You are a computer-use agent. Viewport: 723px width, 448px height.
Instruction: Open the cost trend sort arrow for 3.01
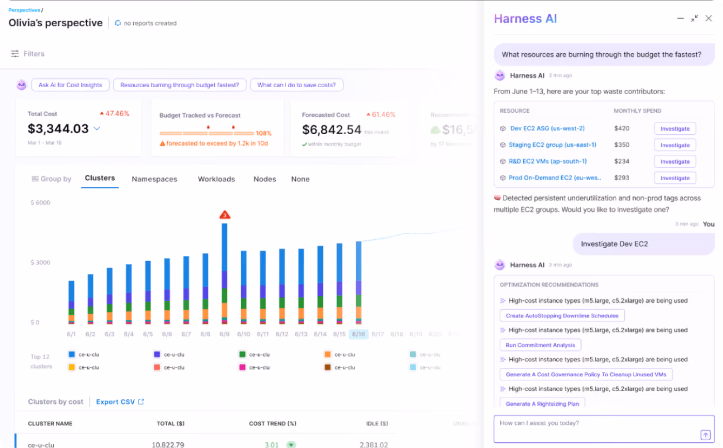pyautogui.click(x=290, y=444)
